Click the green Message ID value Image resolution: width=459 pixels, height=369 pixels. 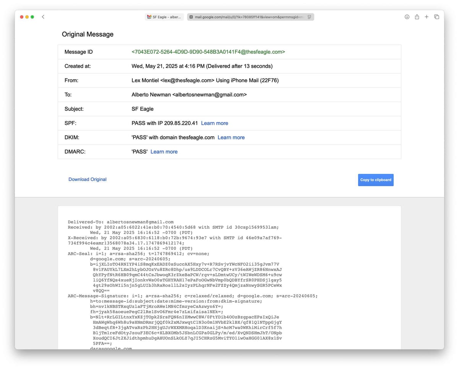pyautogui.click(x=208, y=52)
